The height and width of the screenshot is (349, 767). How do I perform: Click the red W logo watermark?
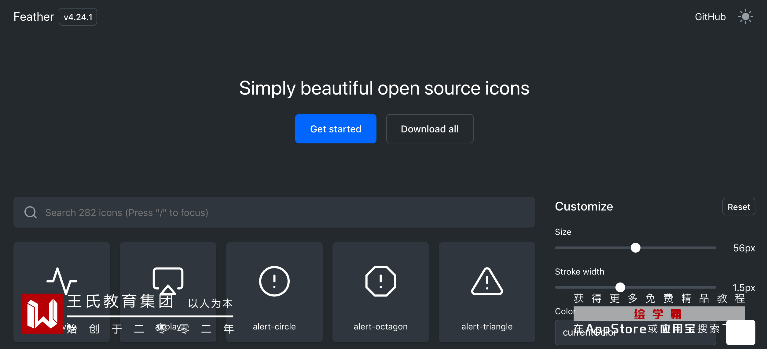click(x=42, y=313)
